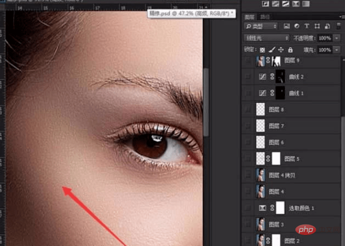Image resolution: width=345 pixels, height=246 pixels.
Task: Click the pixel layer filter icon
Action: (x=287, y=26)
